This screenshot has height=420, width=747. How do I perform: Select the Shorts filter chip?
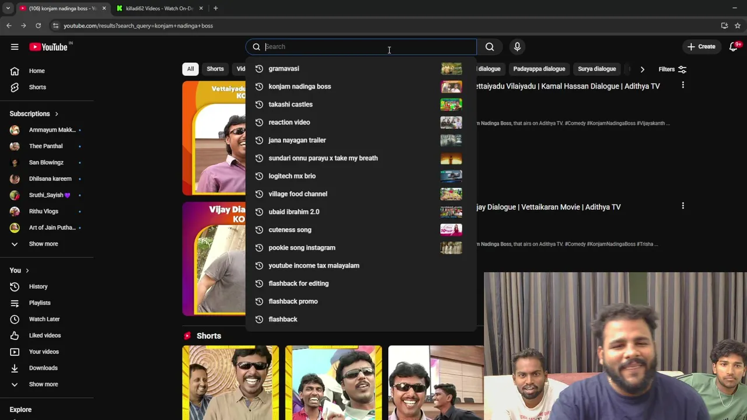click(215, 69)
